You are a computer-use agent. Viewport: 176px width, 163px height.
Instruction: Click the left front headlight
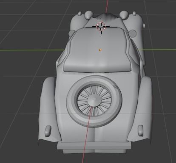[89, 15]
